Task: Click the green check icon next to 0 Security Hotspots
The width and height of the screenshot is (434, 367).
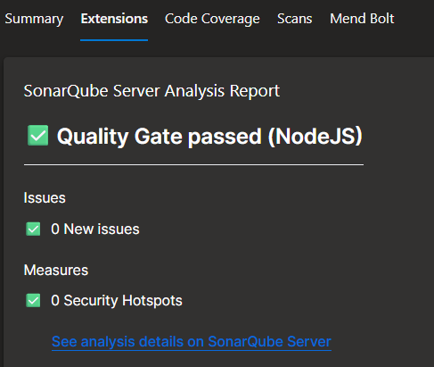Action: click(x=33, y=300)
